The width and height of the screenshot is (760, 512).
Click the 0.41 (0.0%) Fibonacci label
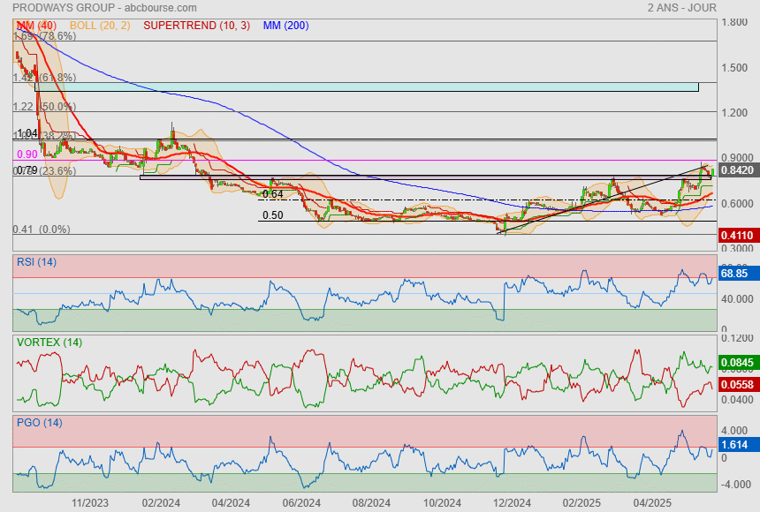[x=42, y=230]
